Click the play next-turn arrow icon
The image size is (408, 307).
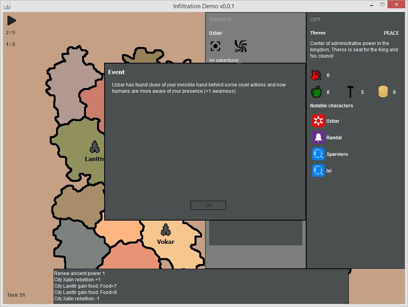pyautogui.click(x=12, y=21)
